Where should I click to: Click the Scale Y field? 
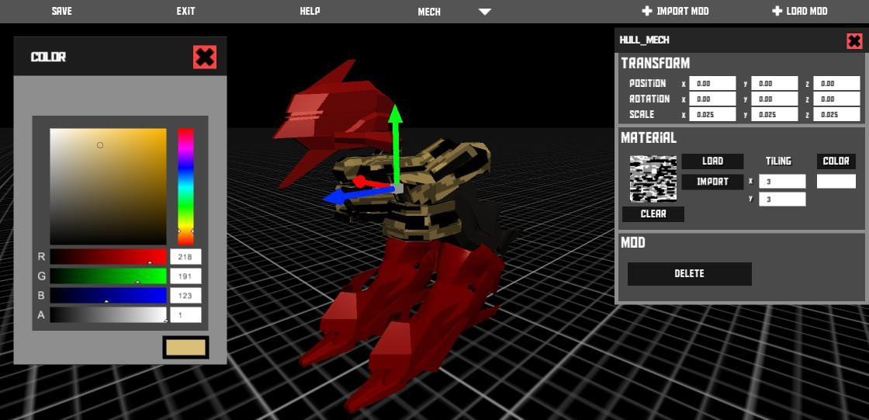[x=774, y=114]
